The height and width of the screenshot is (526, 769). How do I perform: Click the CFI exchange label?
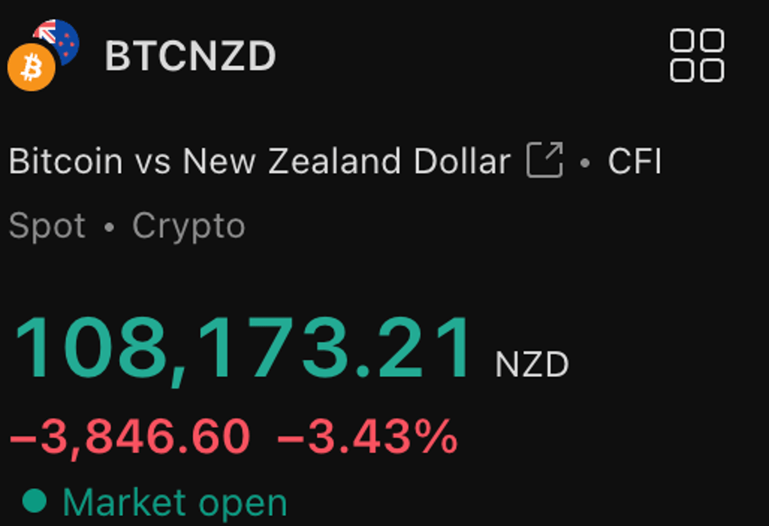[634, 162]
